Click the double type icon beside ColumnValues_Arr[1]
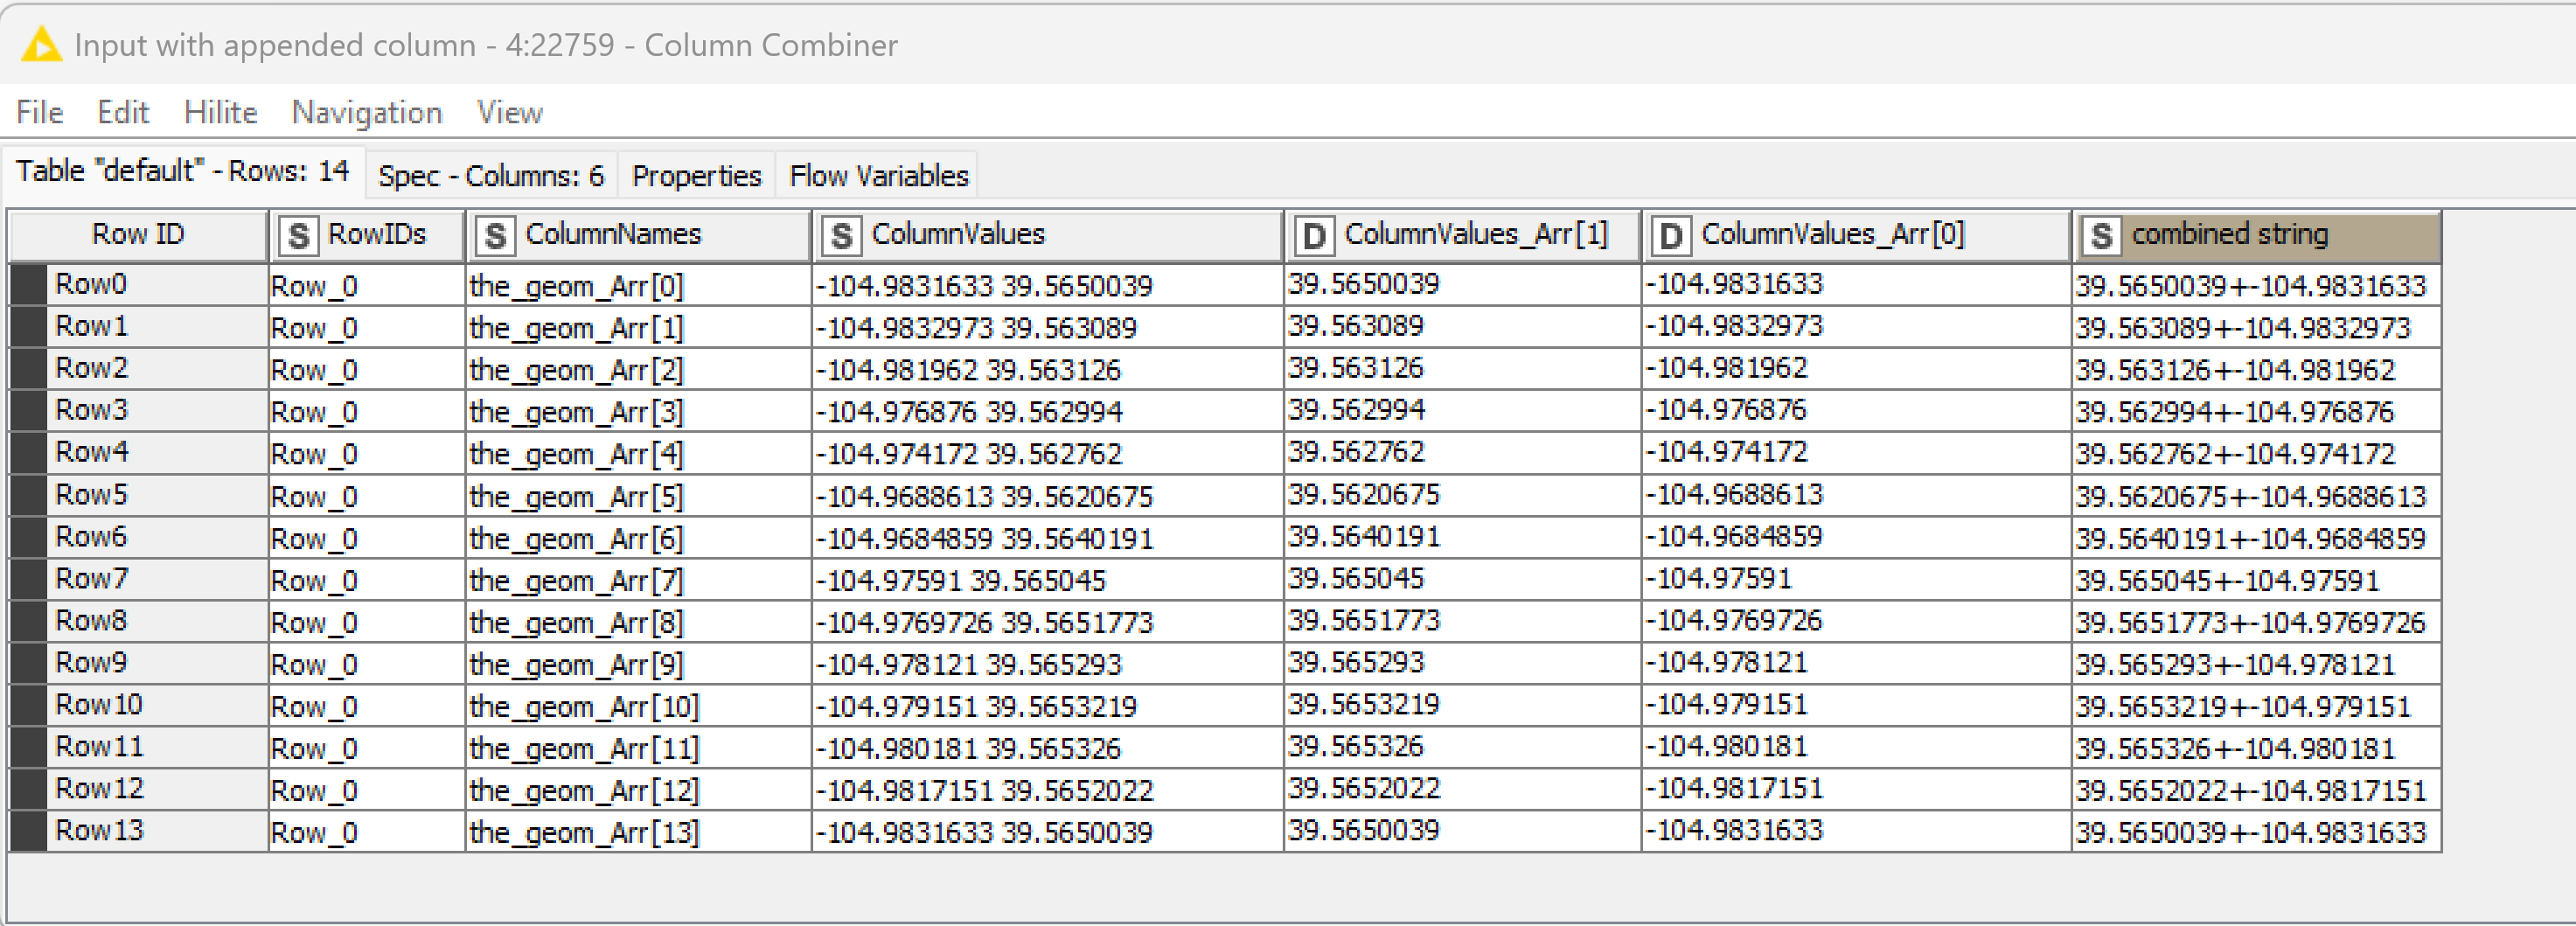The image size is (2576, 926). [1313, 236]
